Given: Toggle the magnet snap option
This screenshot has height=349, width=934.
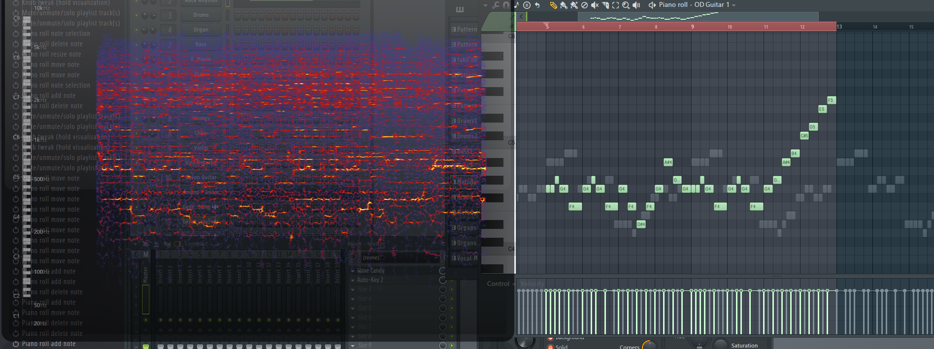Looking at the screenshot, I should (506, 5).
